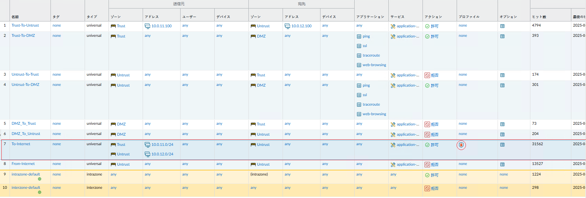Click the security profile shield icon in To-Internet row
This screenshot has width=586, height=198.
pyautogui.click(x=461, y=145)
